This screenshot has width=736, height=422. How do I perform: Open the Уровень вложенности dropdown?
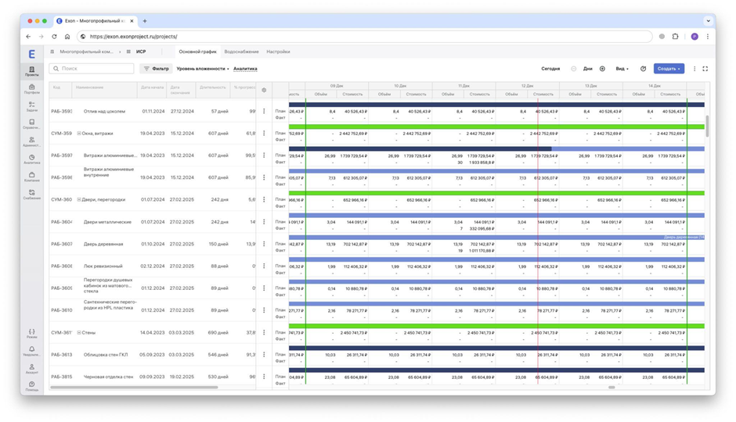[x=202, y=69]
